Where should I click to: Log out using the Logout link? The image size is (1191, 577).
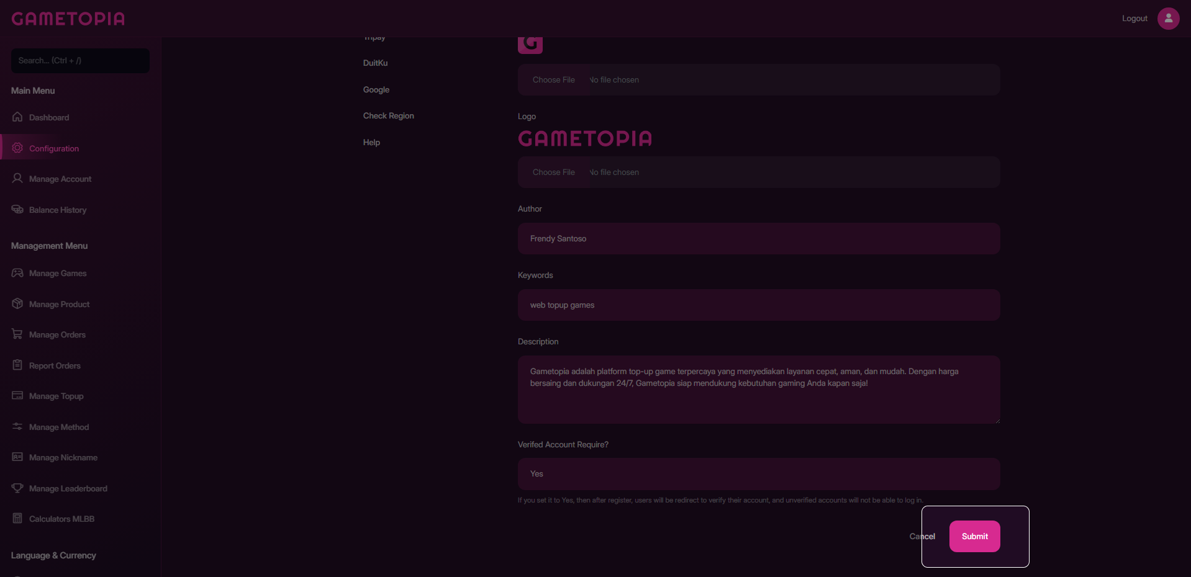1134,19
